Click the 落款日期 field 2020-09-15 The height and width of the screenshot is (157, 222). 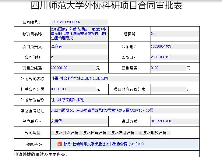(175, 57)
